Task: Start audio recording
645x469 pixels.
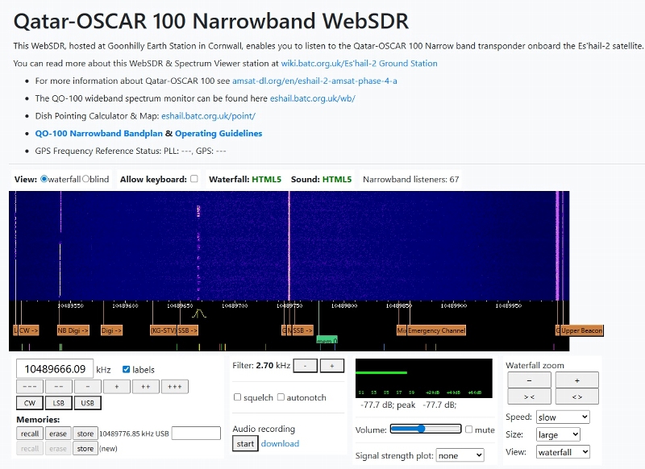Action: point(244,443)
